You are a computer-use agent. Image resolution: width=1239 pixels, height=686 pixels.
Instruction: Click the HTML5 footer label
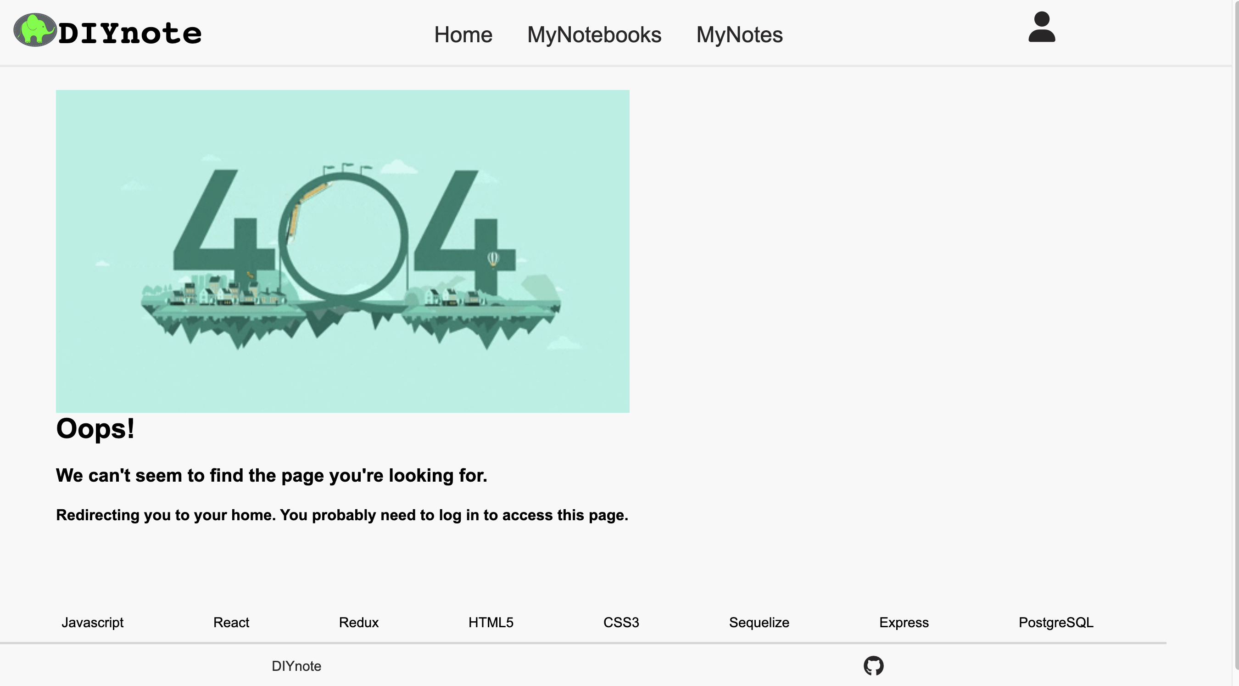tap(491, 623)
